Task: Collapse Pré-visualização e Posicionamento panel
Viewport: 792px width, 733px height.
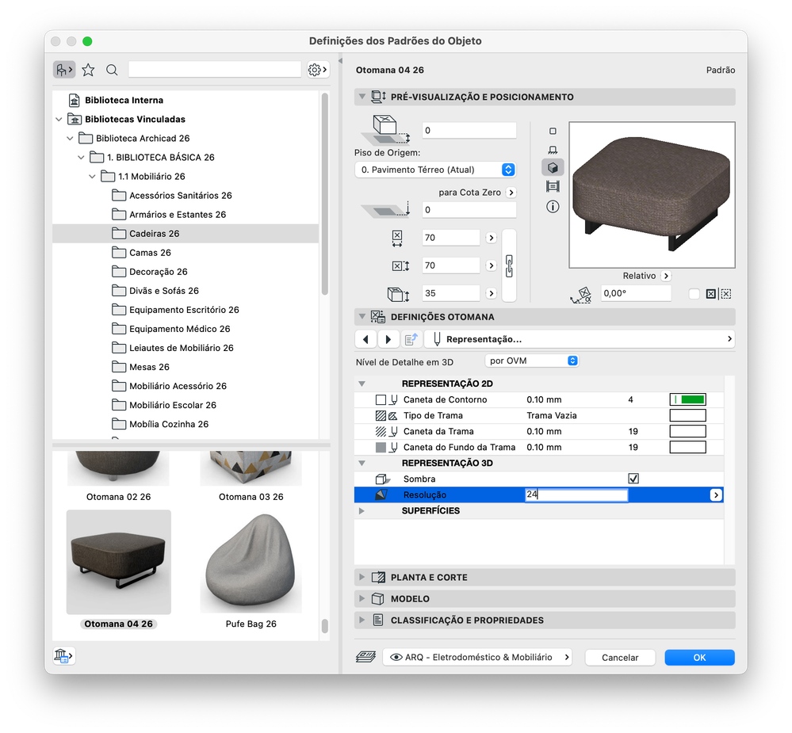Action: pyautogui.click(x=362, y=97)
